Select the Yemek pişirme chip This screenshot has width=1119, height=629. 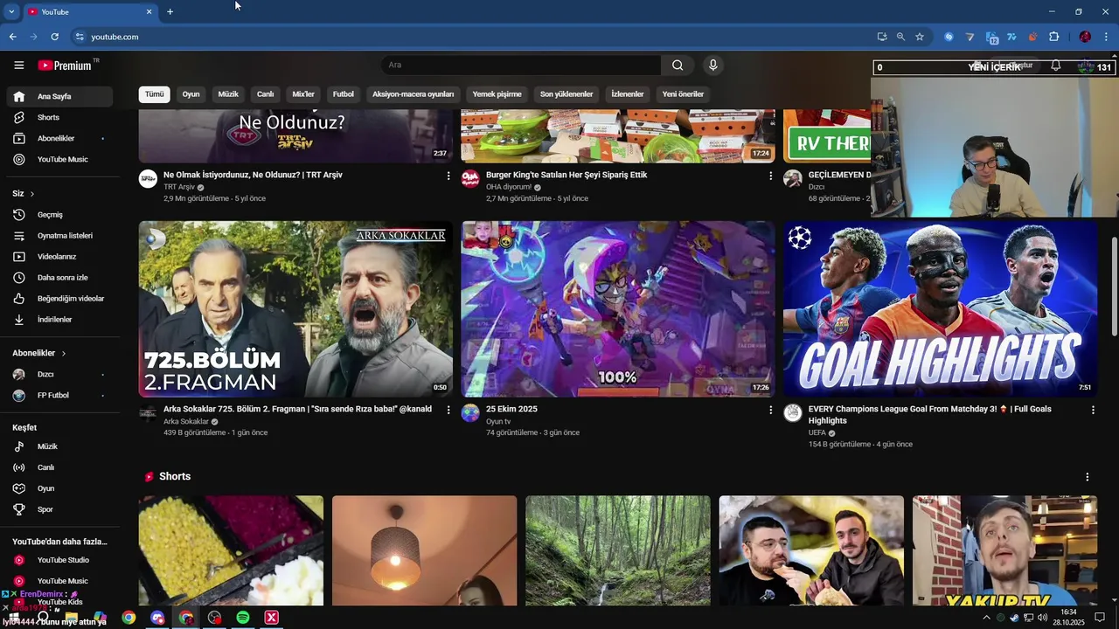coord(497,94)
